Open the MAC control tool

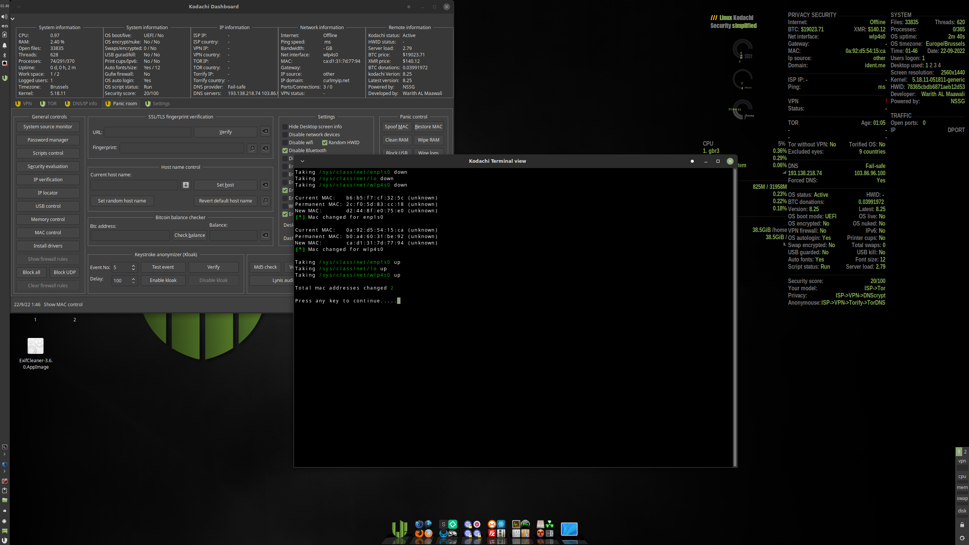pos(48,233)
